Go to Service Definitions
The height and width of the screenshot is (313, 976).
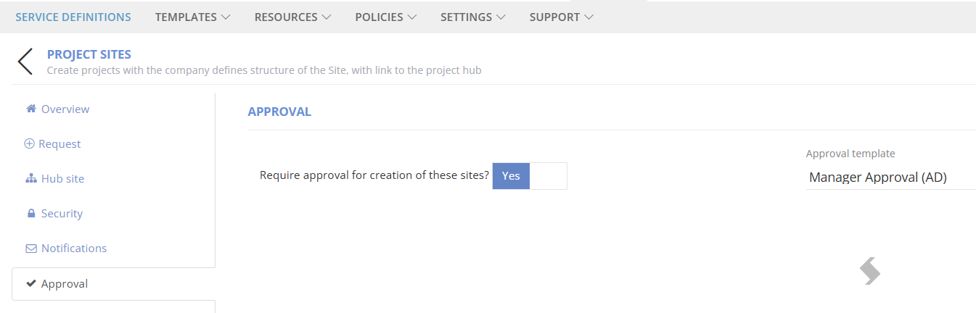click(73, 17)
